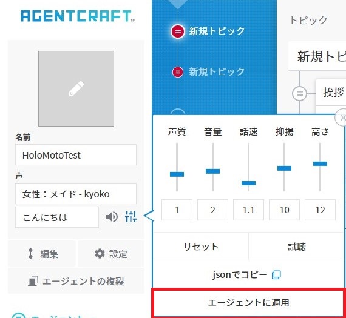346x318 pixels.
Task: Click エージェントの複製 to duplicate agent
Action: (76, 281)
